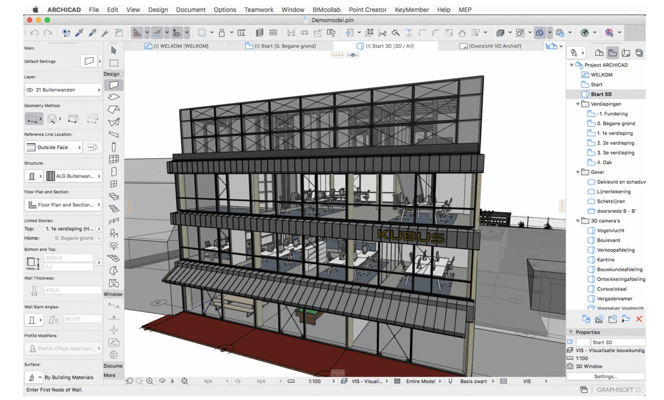This screenshot has width=664, height=400.
Task: Click the New Folder icon in Navigator
Action: click(x=613, y=319)
